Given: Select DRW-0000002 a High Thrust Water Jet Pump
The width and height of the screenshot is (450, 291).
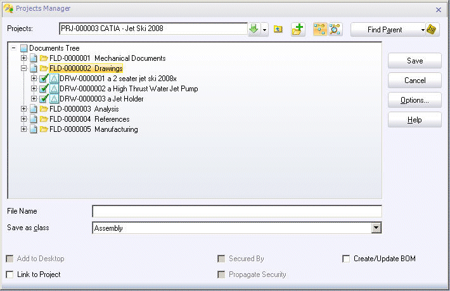Looking at the screenshot, I should click(129, 88).
